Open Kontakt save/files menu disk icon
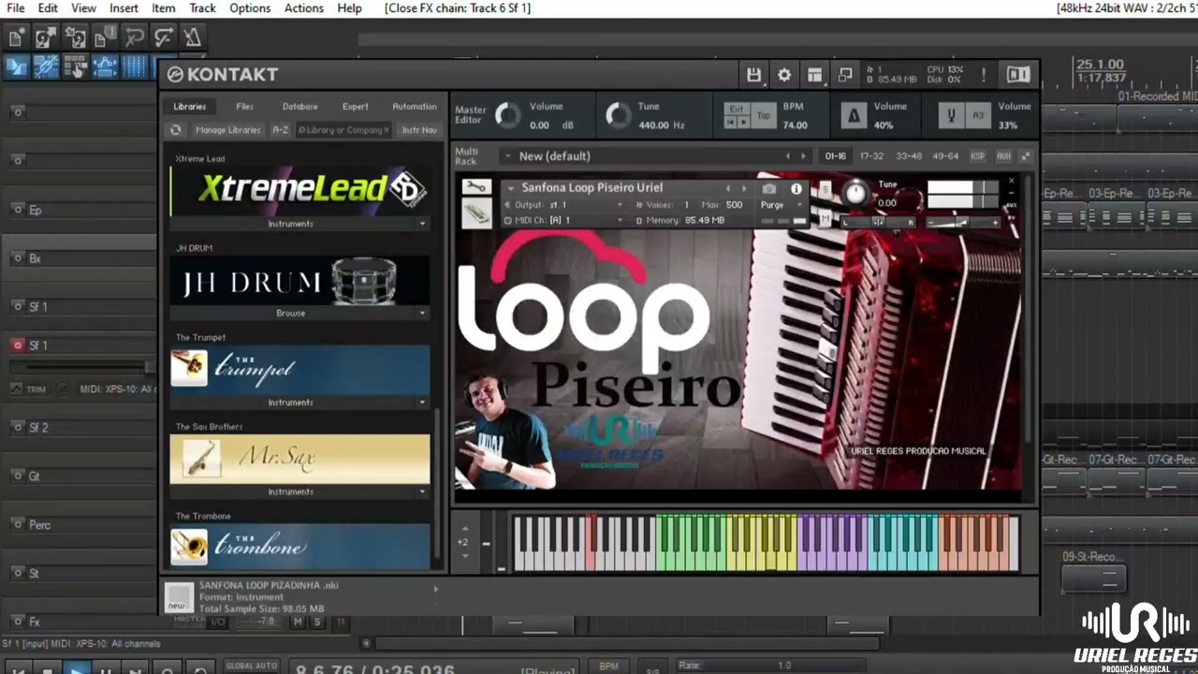This screenshot has height=674, width=1198. coord(753,75)
